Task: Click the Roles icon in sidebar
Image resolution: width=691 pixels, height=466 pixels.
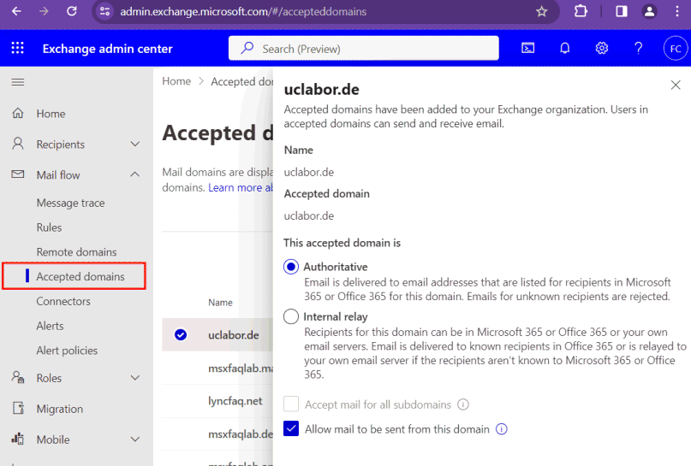Action: tap(18, 377)
